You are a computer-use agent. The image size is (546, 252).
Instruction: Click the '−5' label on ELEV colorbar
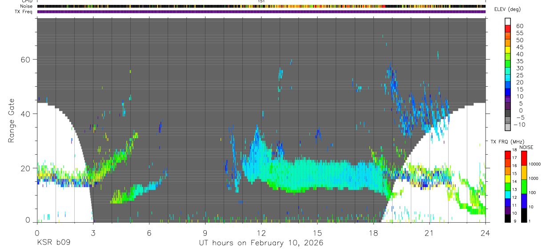point(519,117)
